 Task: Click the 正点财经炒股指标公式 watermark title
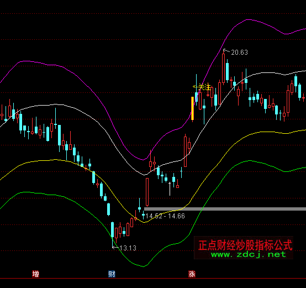pos(245,245)
